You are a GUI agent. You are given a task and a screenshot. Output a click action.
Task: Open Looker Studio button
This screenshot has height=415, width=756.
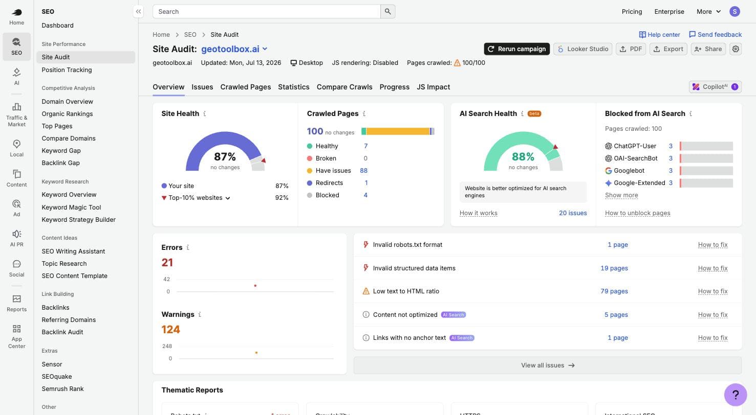click(582, 49)
